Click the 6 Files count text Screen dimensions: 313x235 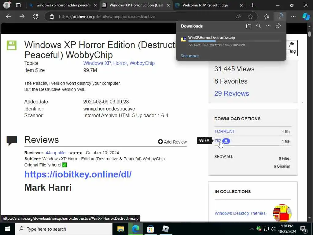284,158
